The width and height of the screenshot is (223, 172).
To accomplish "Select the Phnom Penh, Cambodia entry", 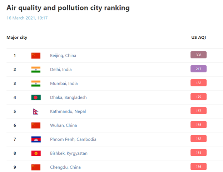I will [73, 139].
